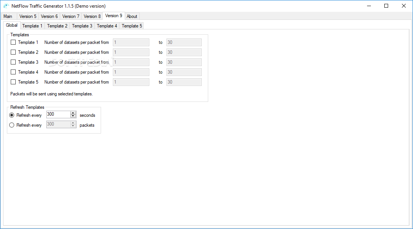This screenshot has width=413, height=229.
Task: Switch to the Version 5 tab
Action: point(28,16)
